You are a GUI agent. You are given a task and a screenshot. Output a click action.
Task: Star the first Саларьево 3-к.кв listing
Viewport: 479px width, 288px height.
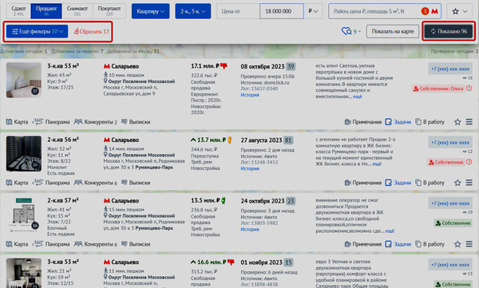(457, 122)
